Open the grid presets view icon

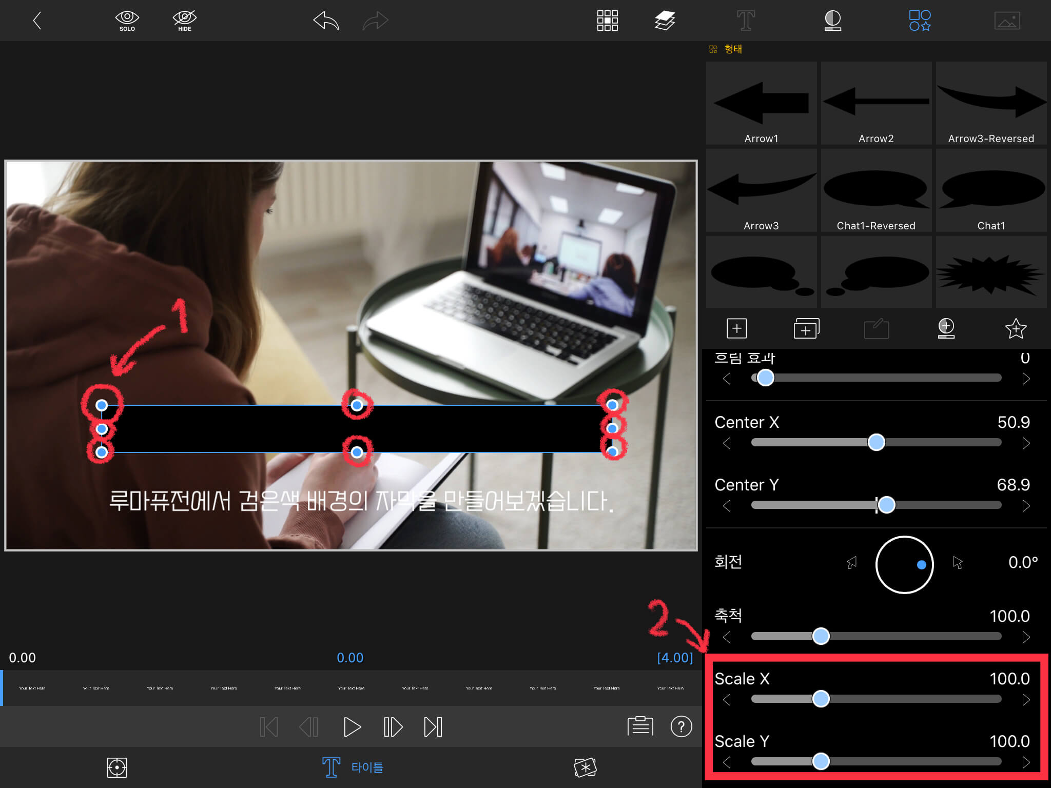point(607,21)
